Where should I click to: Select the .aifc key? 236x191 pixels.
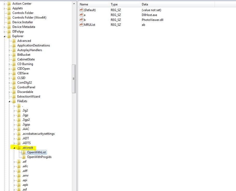point(25,166)
